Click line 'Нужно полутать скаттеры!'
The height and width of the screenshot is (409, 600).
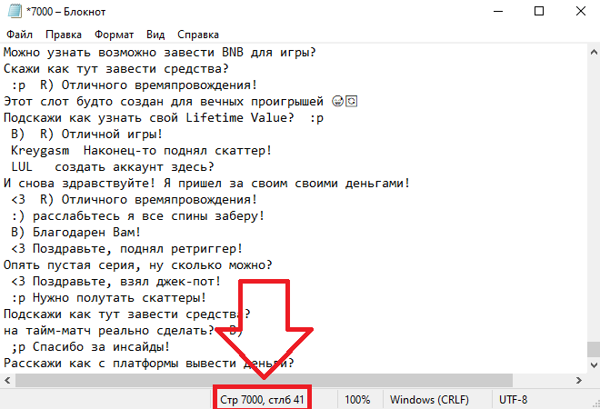click(109, 298)
